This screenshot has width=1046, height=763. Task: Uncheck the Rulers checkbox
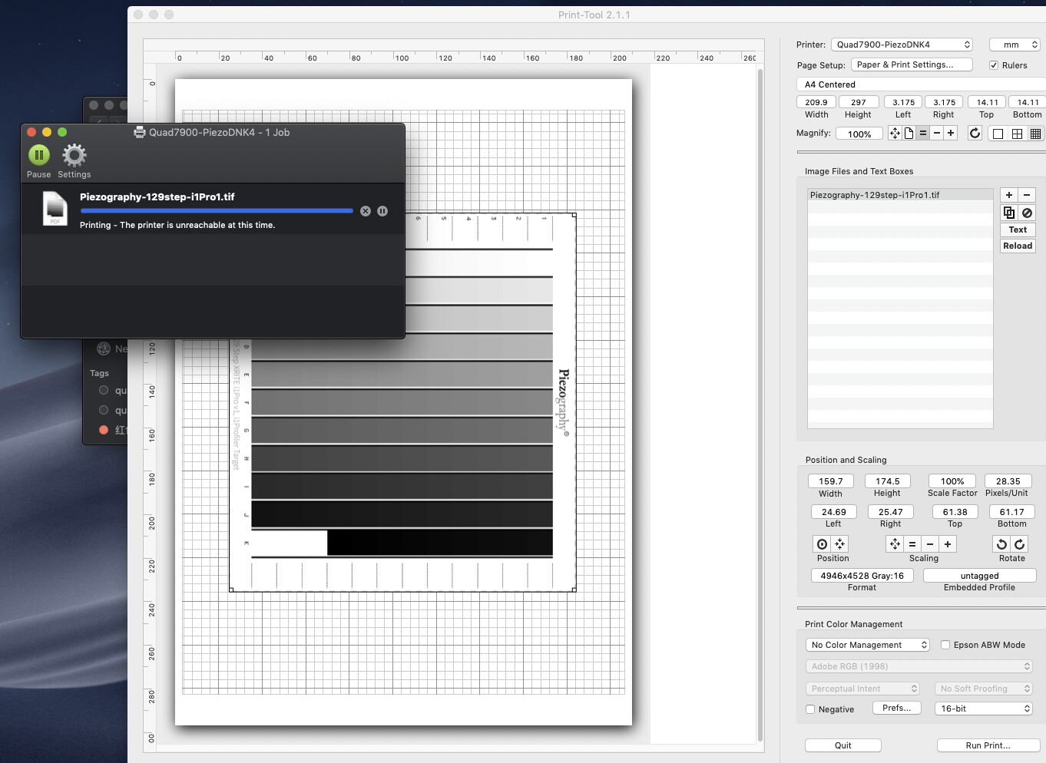coord(994,65)
